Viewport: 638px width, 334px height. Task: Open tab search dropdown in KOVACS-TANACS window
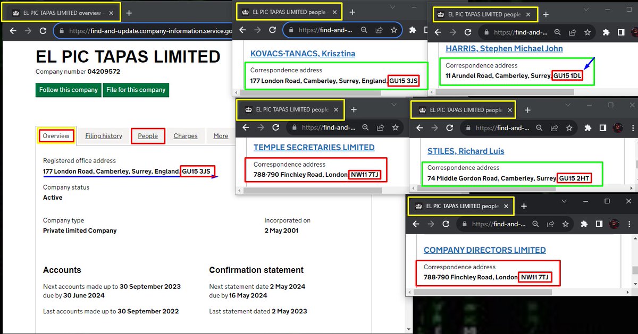pos(392,6)
